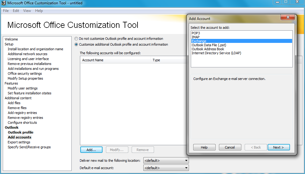The height and width of the screenshot is (174, 305).
Task: Open 'Deliver new mail to' dropdown
Action: point(166,161)
